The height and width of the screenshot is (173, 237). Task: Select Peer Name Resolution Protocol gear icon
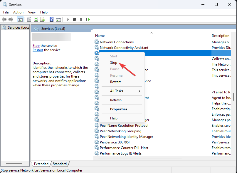(x=97, y=126)
